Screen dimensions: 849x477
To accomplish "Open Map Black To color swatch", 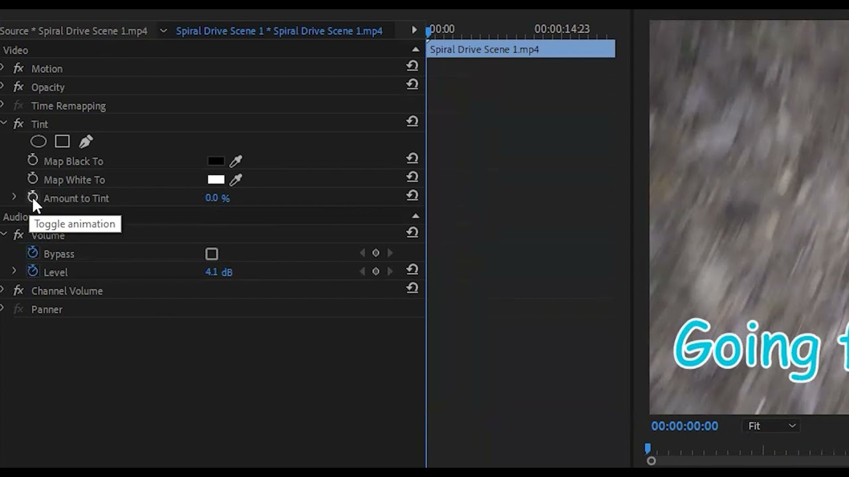I will (216, 161).
